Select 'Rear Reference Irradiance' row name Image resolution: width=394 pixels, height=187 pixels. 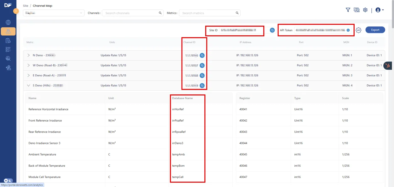[44, 132]
